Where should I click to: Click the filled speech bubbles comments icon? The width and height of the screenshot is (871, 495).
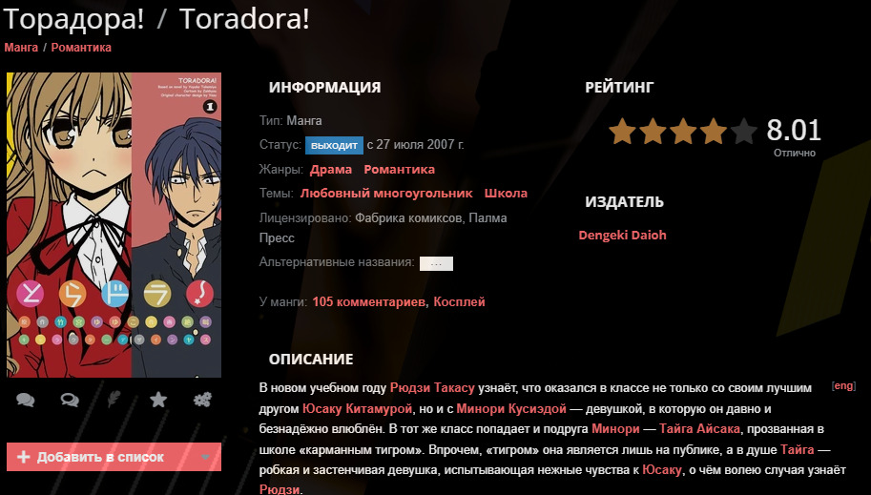click(x=26, y=400)
